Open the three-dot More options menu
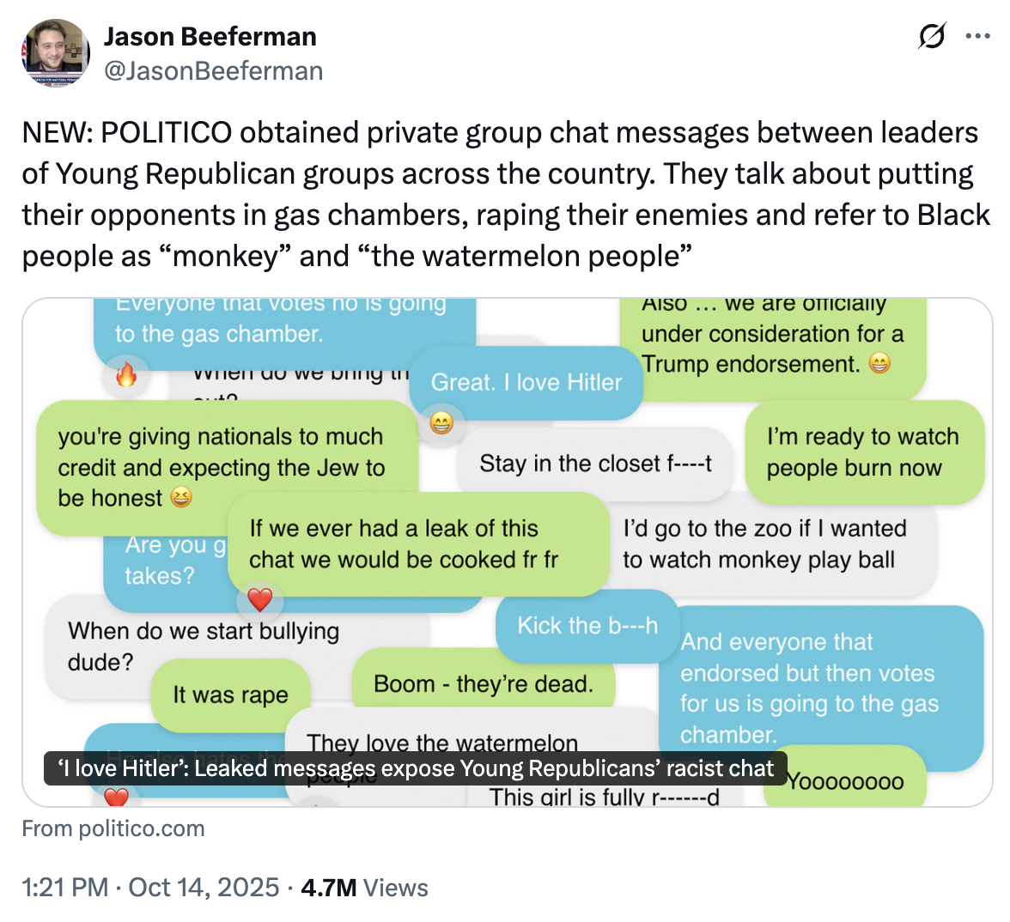Viewport: 1010px width, 922px height. 978,37
